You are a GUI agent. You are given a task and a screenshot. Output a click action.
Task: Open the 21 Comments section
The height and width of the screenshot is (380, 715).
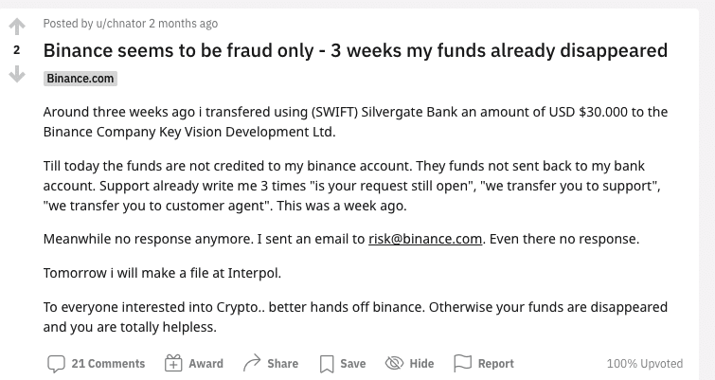point(108,363)
